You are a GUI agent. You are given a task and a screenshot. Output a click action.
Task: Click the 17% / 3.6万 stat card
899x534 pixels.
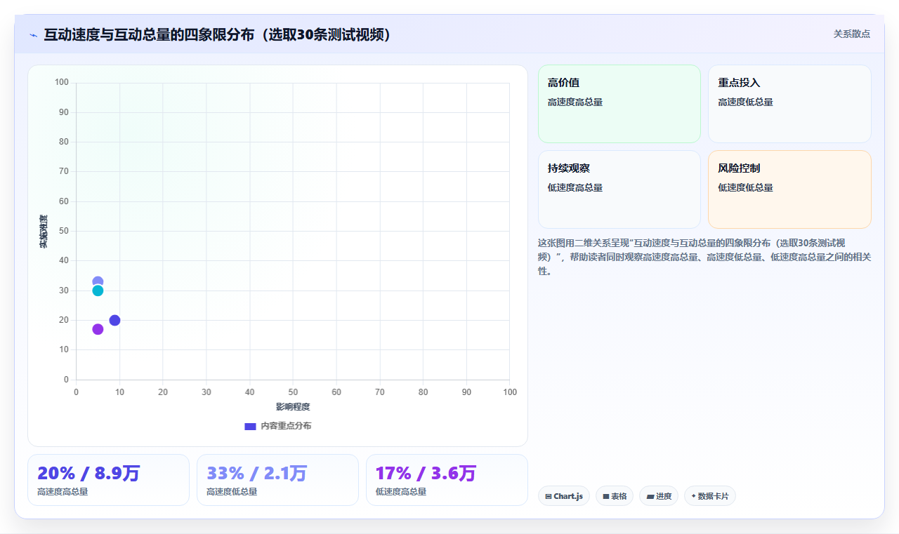pyautogui.click(x=447, y=480)
